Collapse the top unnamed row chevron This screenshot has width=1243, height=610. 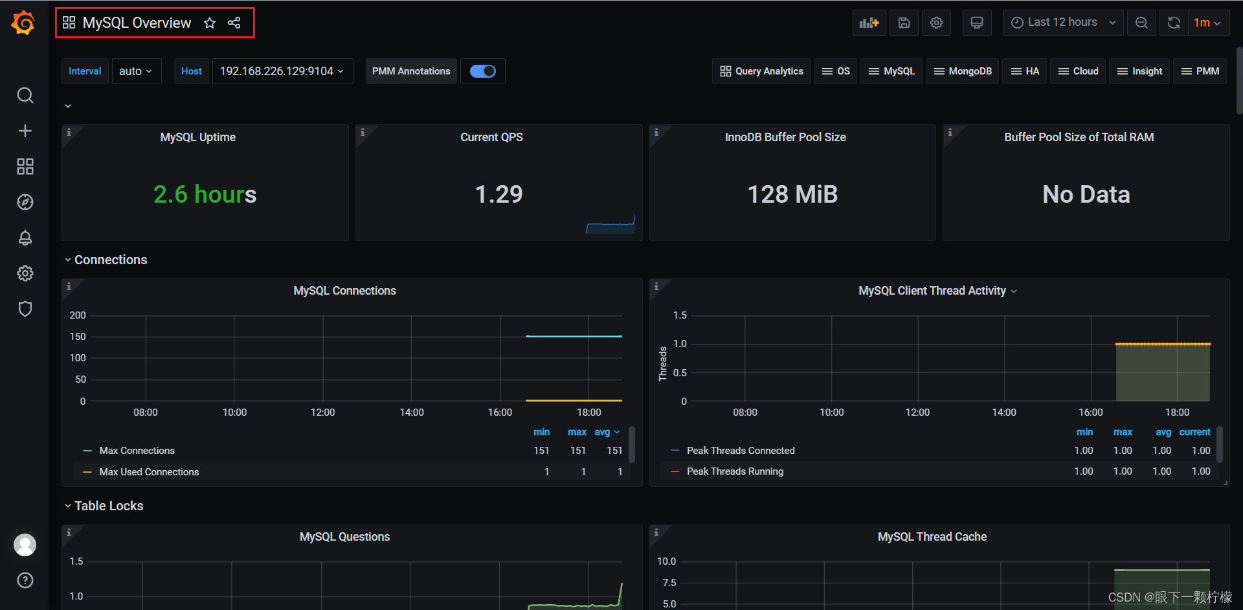(x=68, y=106)
